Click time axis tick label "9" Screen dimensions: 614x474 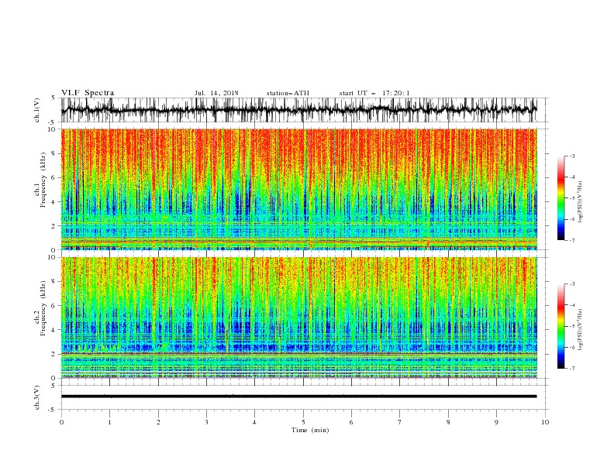point(496,422)
